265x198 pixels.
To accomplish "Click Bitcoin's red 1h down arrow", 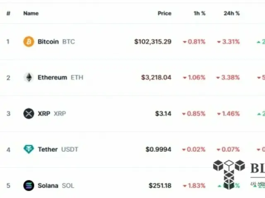I will click(x=185, y=42).
